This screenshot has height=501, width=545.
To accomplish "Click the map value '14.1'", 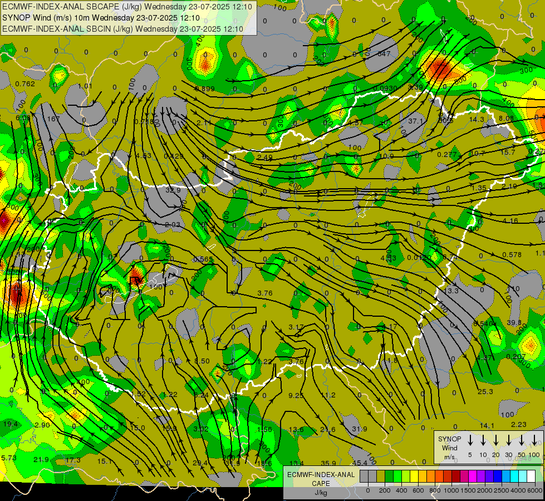I will (x=487, y=425).
